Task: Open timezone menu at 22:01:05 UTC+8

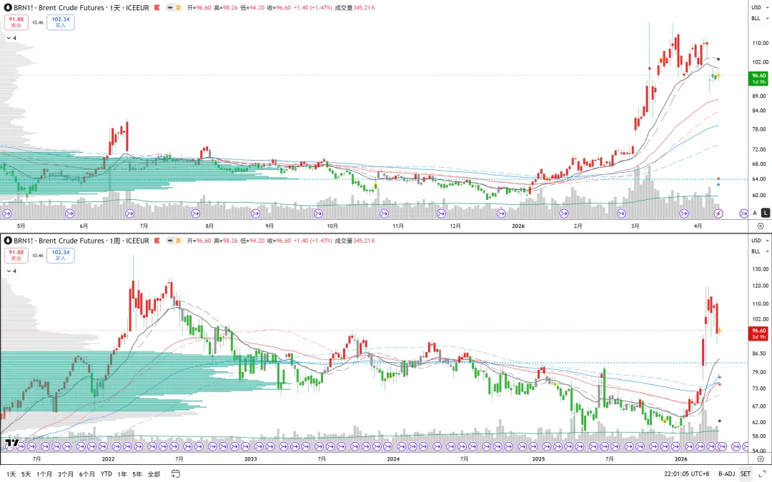Action: click(686, 474)
